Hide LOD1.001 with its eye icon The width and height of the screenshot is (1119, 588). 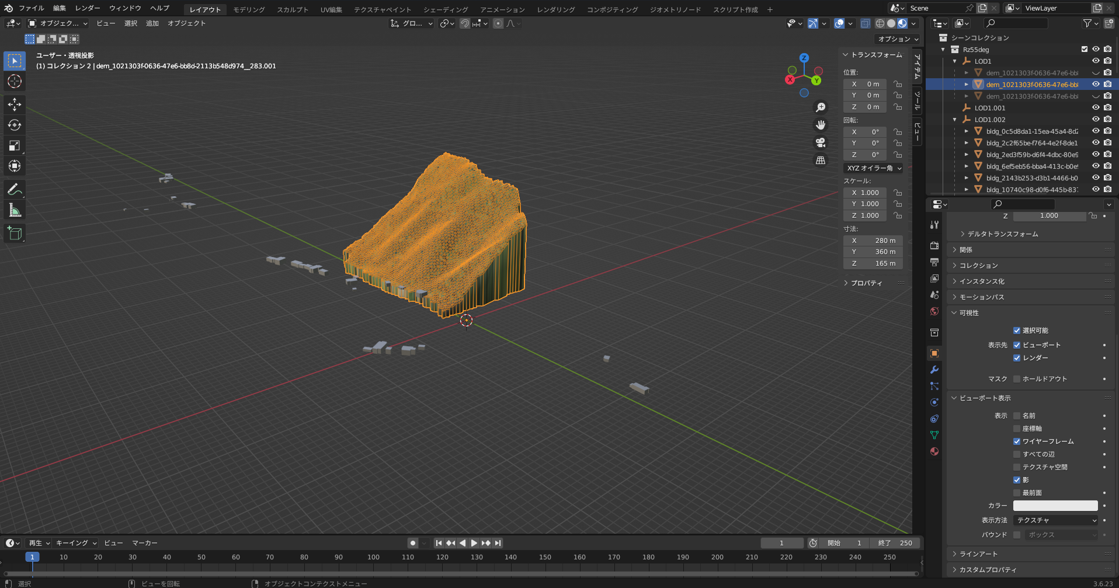[1096, 108]
